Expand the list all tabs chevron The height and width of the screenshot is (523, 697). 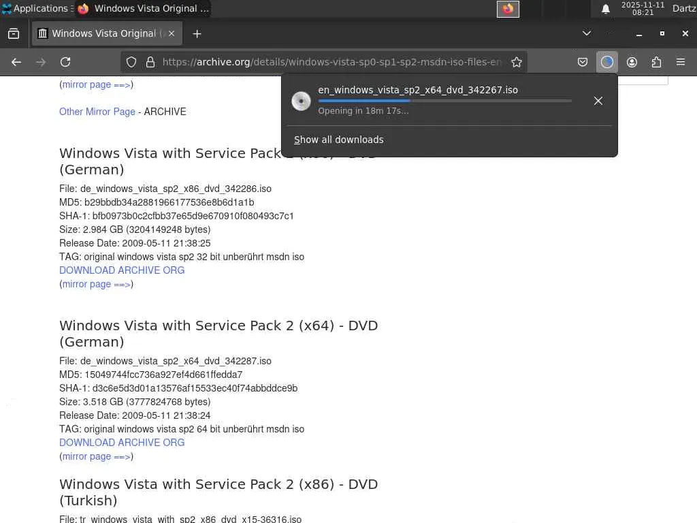[587, 33]
